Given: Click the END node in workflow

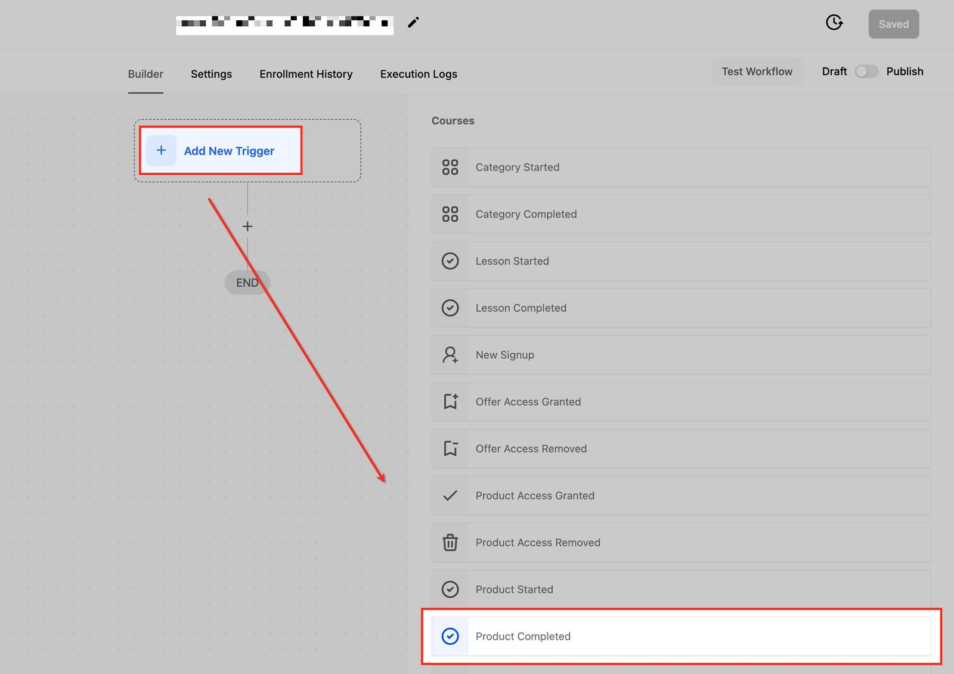Looking at the screenshot, I should click(247, 282).
